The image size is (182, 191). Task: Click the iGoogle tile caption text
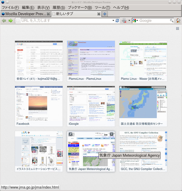pos(74,124)
